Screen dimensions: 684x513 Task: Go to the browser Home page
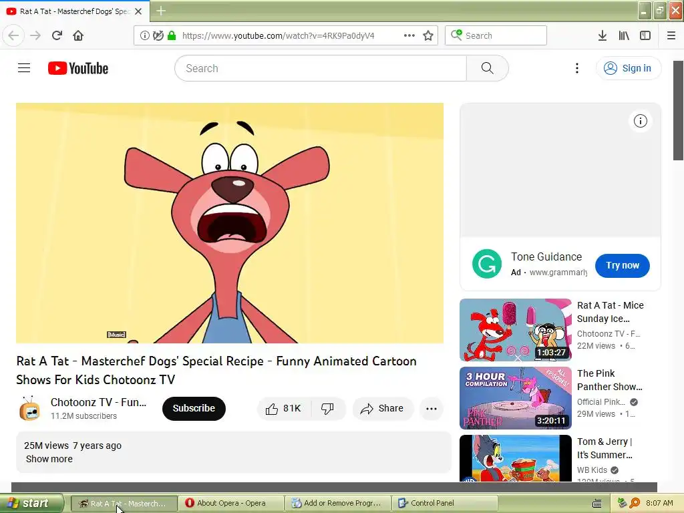(x=78, y=35)
